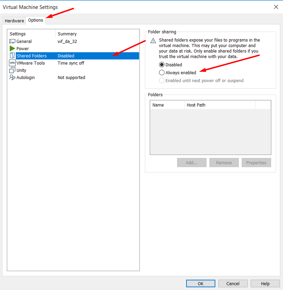Click the VMware Tools vm icon
283x290 pixels.
coord(12,63)
